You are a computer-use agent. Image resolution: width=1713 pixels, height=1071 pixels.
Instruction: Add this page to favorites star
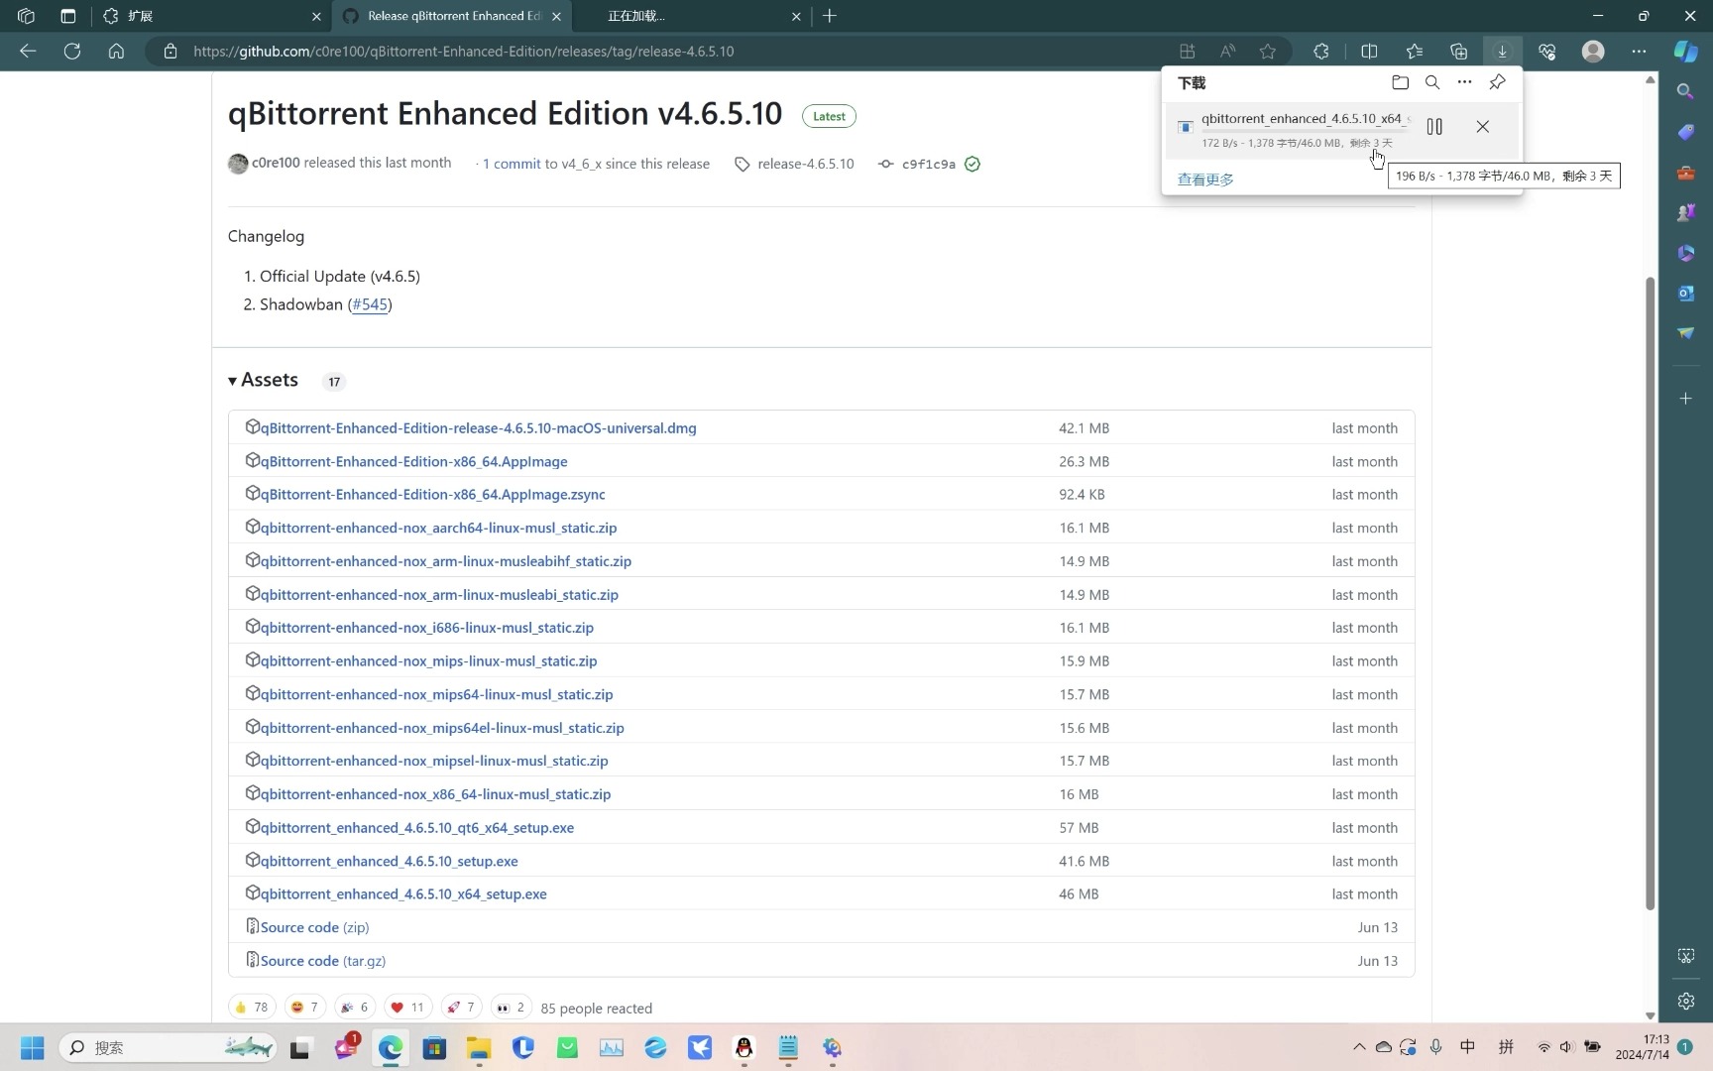tap(1268, 52)
